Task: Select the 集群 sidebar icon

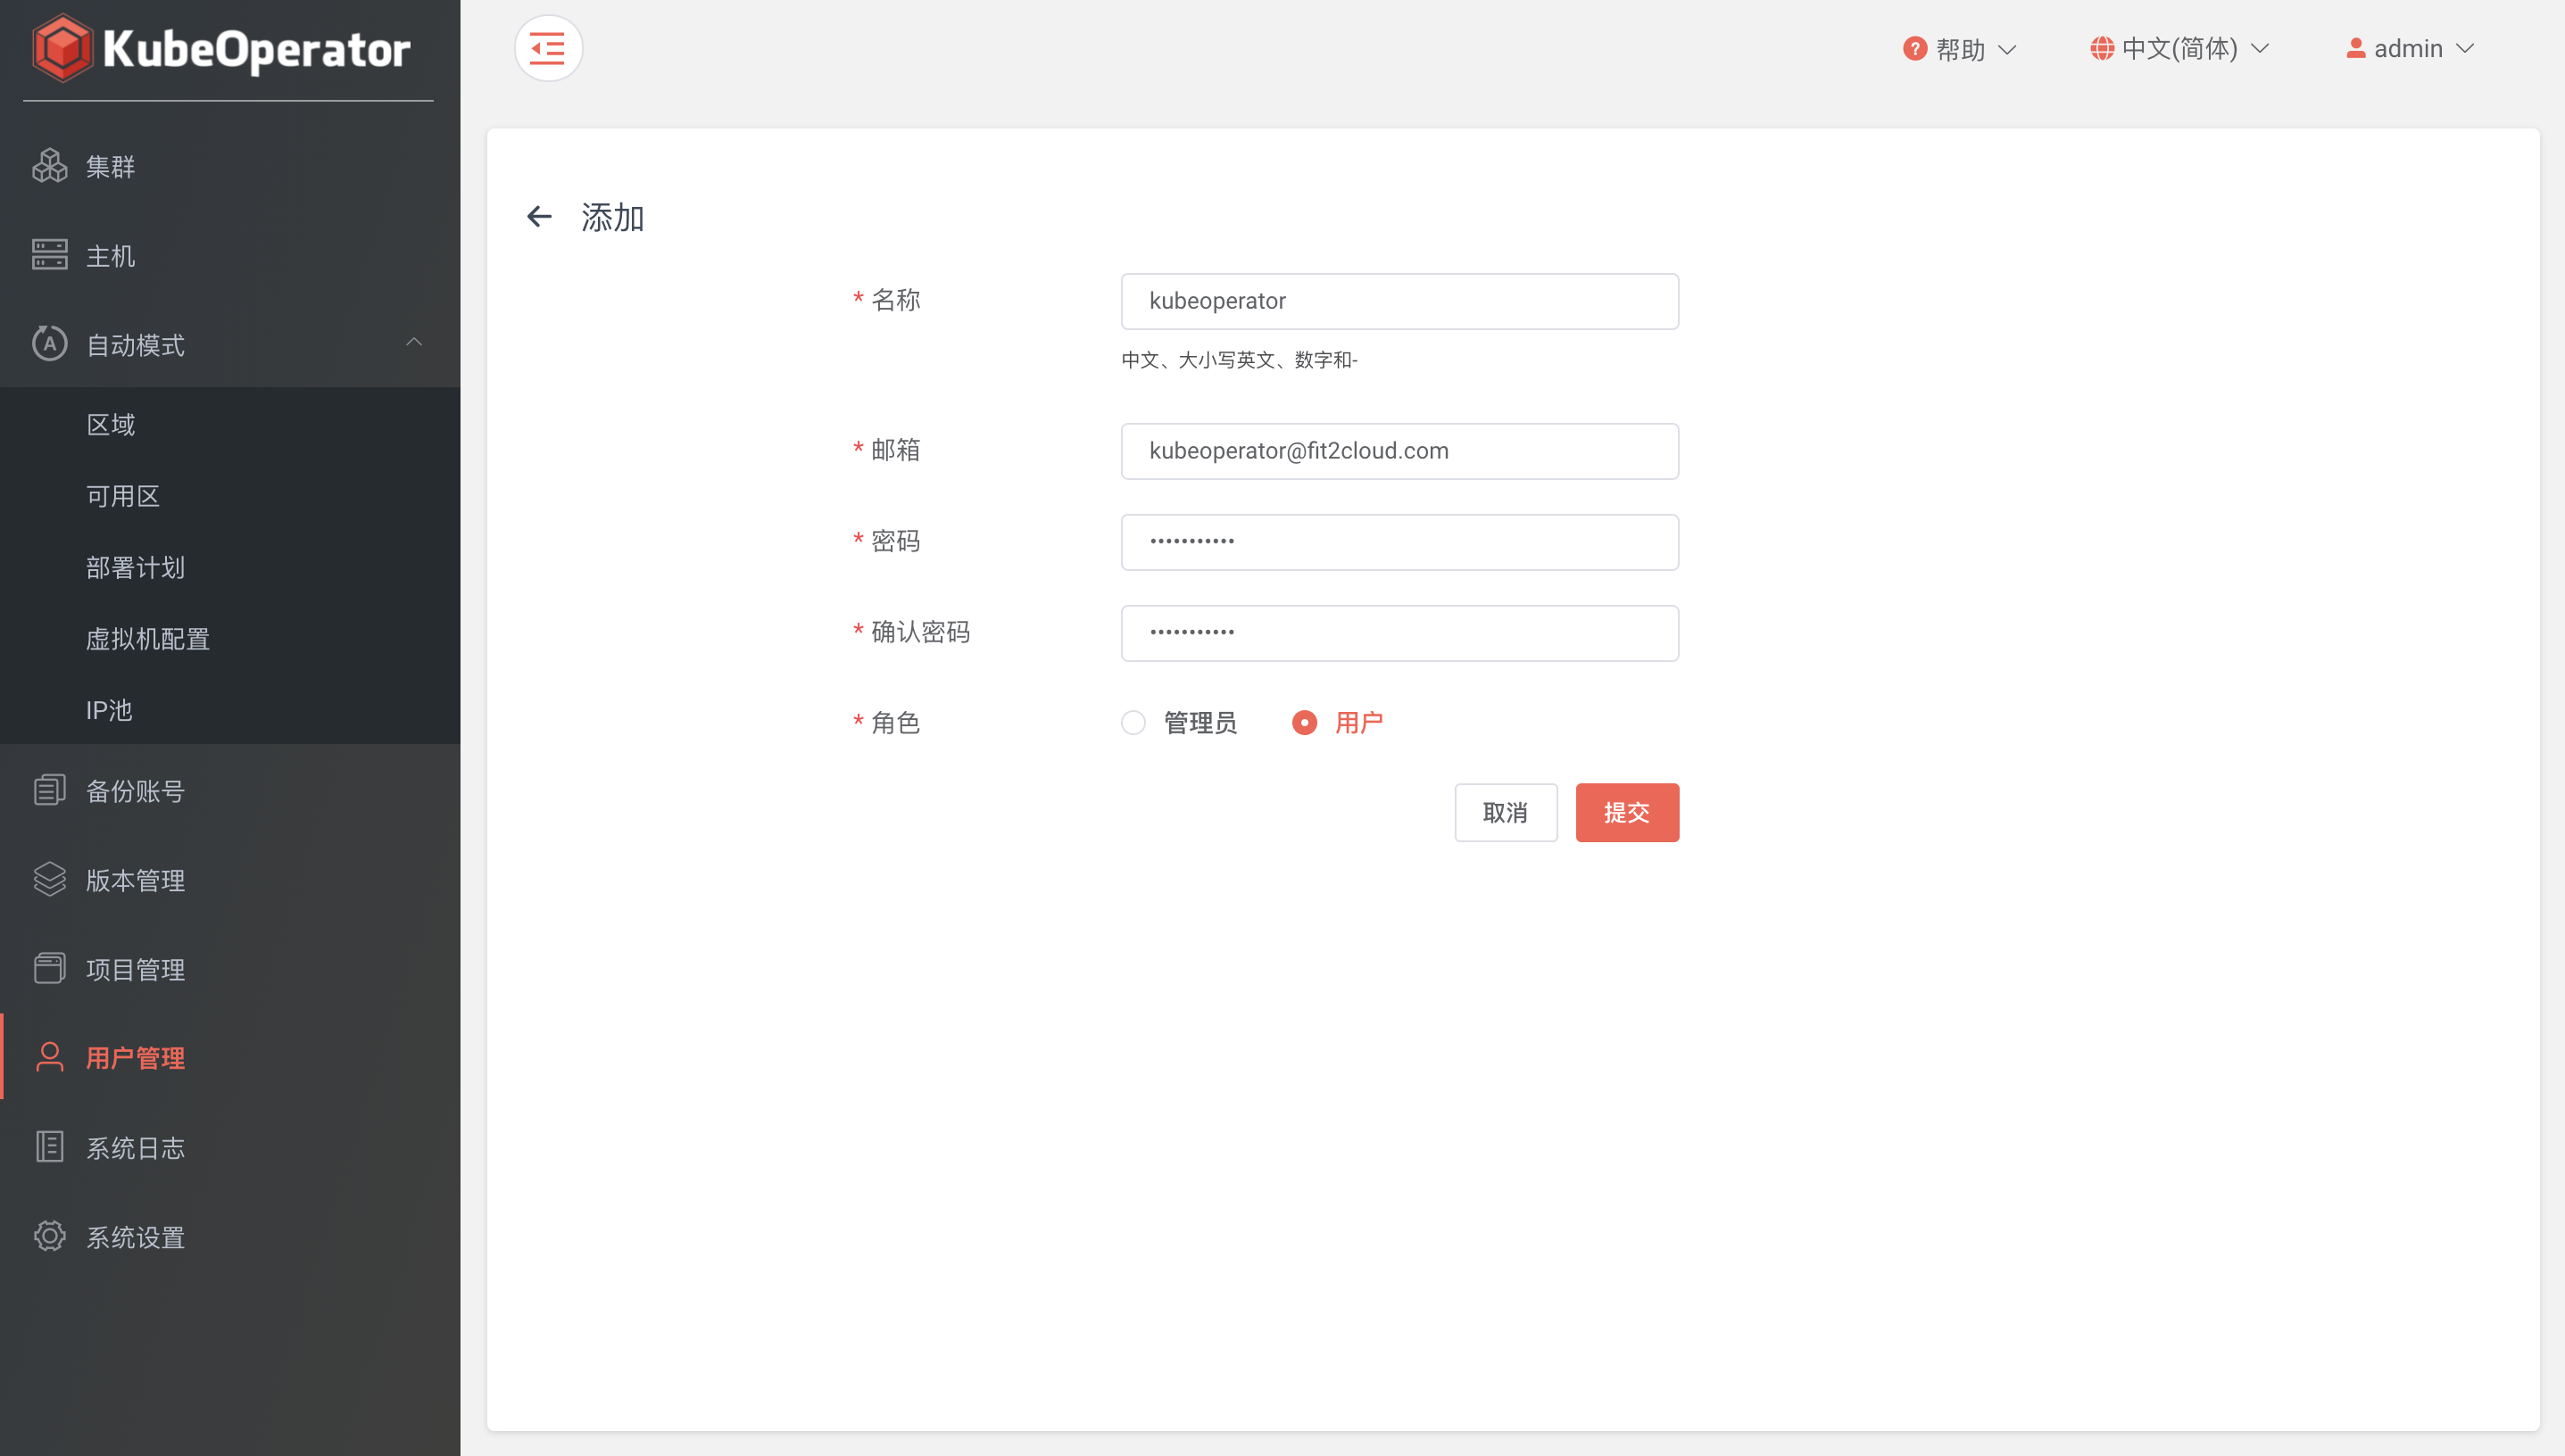Action: 49,166
